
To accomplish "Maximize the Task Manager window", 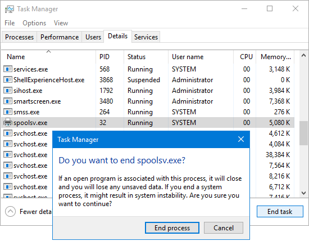I will (x=270, y=8).
